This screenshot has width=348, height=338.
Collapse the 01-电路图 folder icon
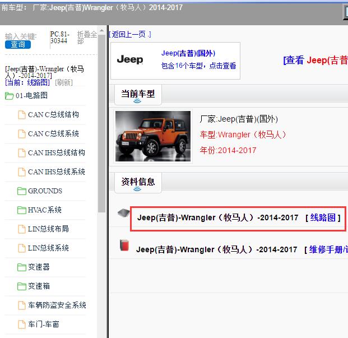pos(10,96)
